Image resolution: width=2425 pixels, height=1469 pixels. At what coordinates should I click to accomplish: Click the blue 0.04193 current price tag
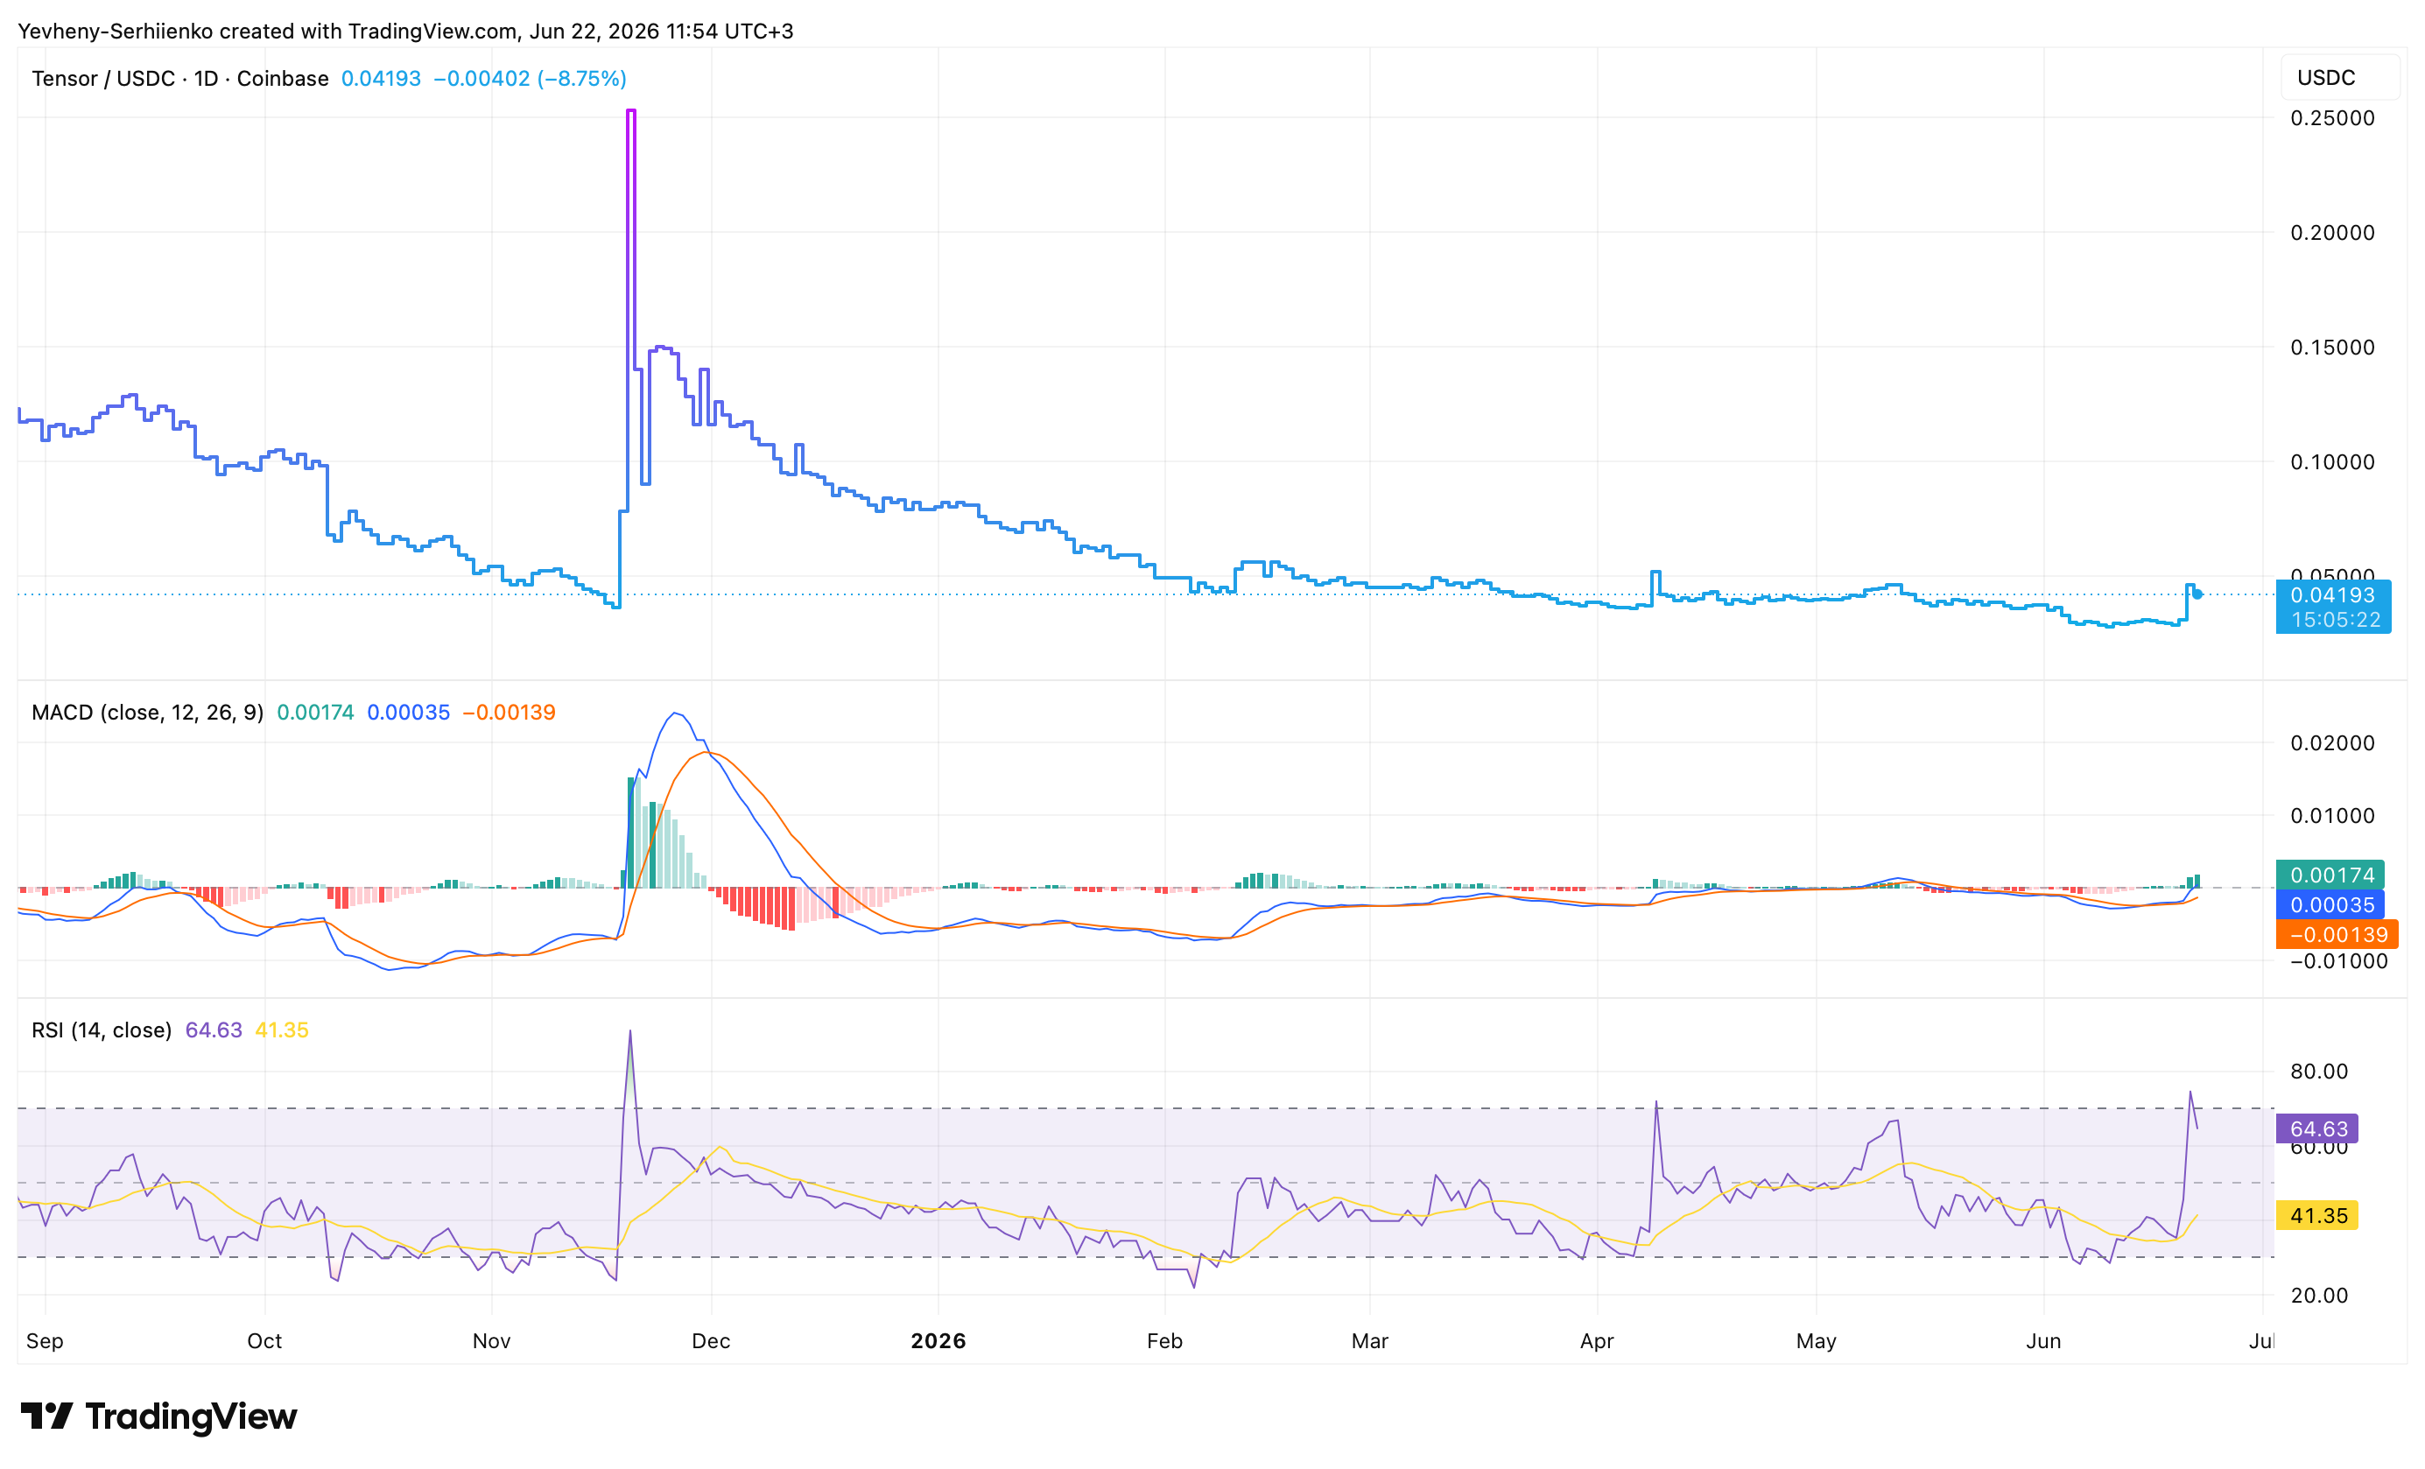pyautogui.click(x=2333, y=594)
